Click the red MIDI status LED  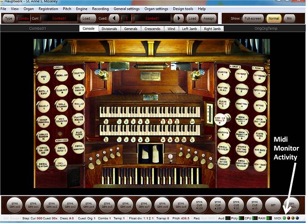pos(288,218)
